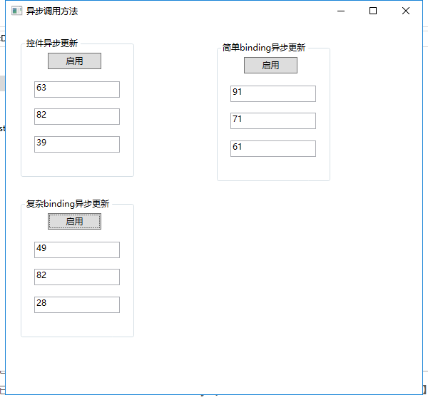The height and width of the screenshot is (400, 428).
Task: Select the text box containing 28
Action: tap(76, 304)
